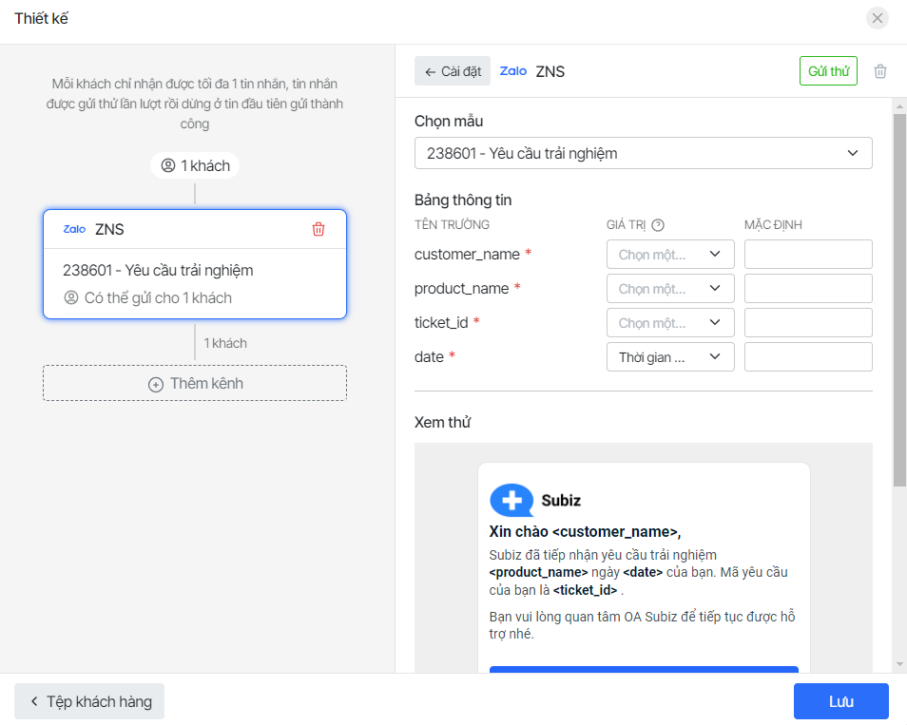
Task: Open value dropdown for ticket_id
Action: pos(670,323)
